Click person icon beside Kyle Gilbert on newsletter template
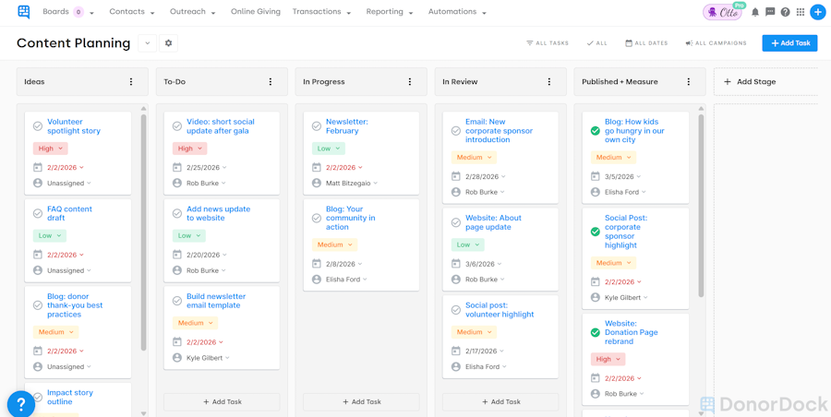This screenshot has height=417, width=831. pyautogui.click(x=177, y=358)
